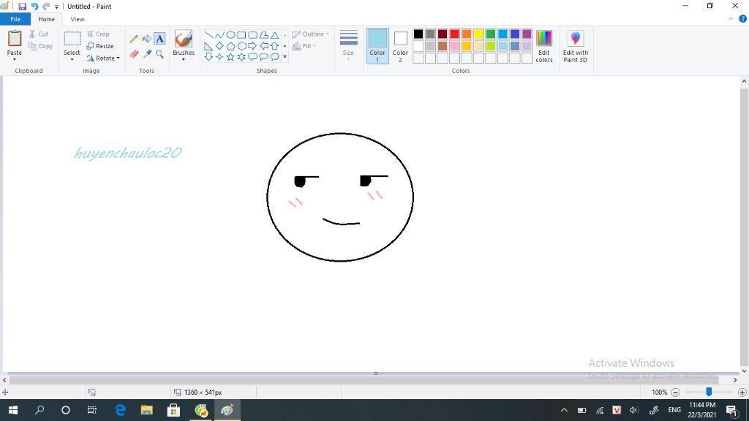Click the Save icon in title bar
This screenshot has width=749, height=421.
tap(22, 7)
